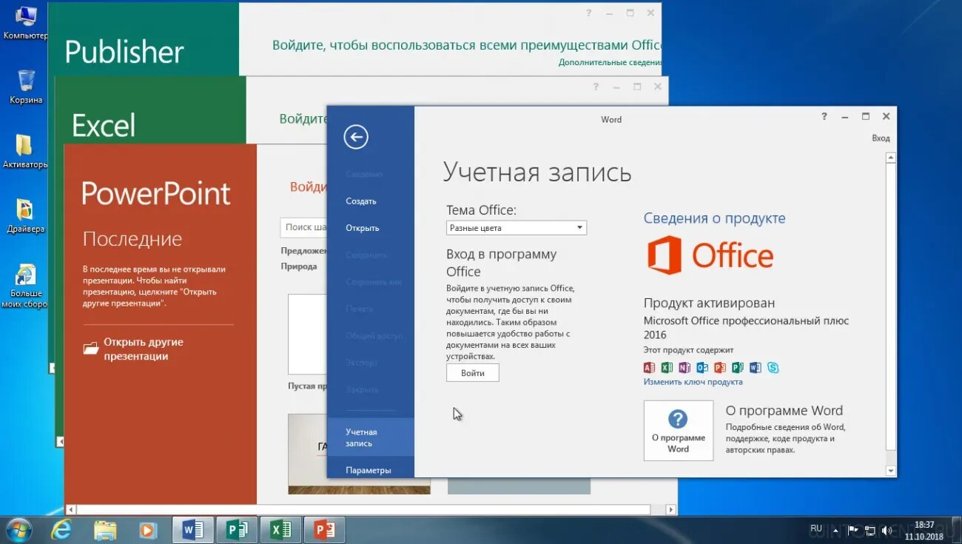Launch Internet Explorer from the taskbar
This screenshot has height=544, width=962.
tap(61, 530)
